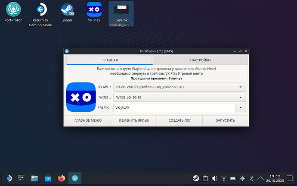Switch to the НАСТРОЙКИ tab
This screenshot has height=186, width=297.
pos(200,60)
